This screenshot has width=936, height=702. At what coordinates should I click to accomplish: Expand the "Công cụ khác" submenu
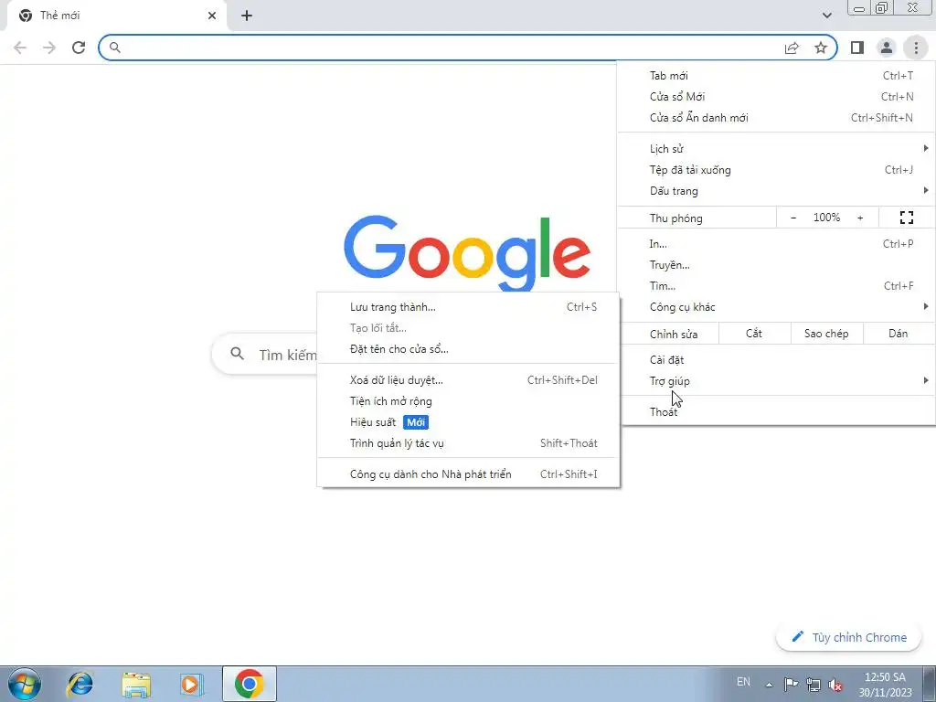click(776, 307)
